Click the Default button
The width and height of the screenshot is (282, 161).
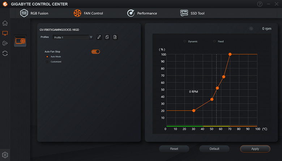coord(214,149)
